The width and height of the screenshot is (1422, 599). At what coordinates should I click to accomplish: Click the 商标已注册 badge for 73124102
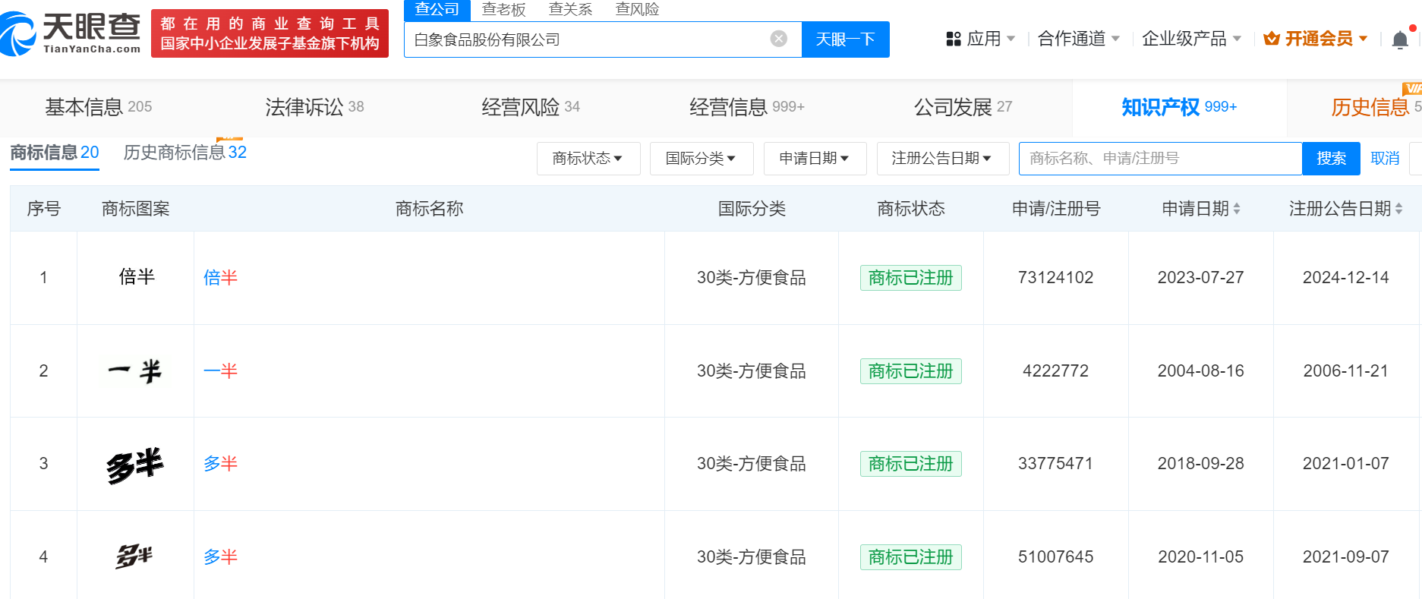[911, 278]
